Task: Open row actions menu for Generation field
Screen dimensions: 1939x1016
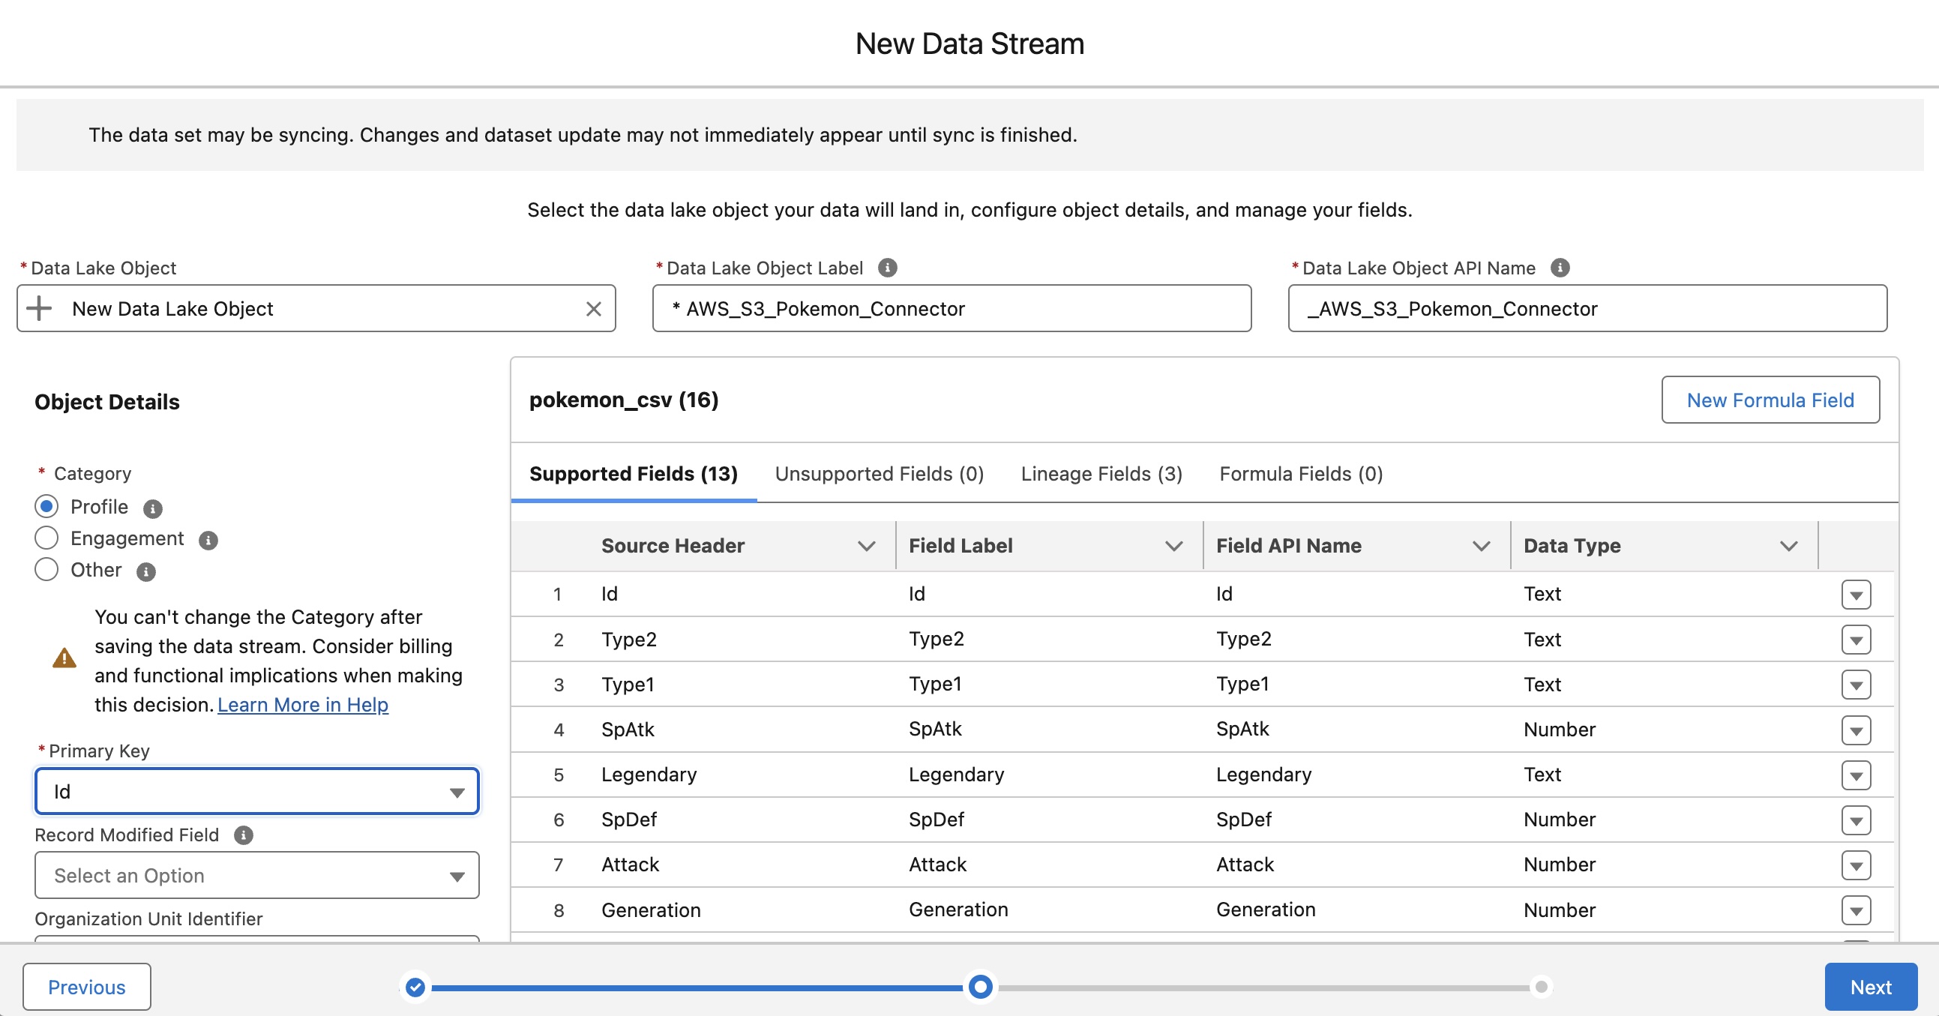Action: (x=1856, y=910)
